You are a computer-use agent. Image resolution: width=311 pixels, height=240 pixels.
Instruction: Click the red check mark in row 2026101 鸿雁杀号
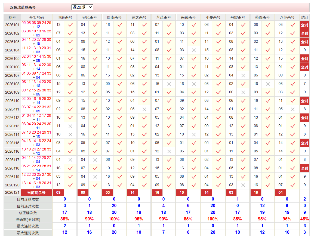(x=70, y=25)
